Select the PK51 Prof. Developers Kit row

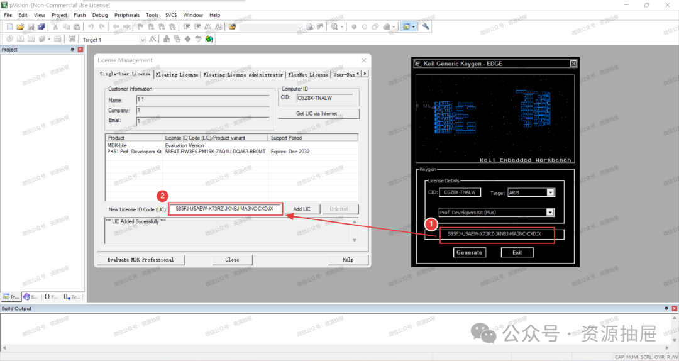coord(231,152)
